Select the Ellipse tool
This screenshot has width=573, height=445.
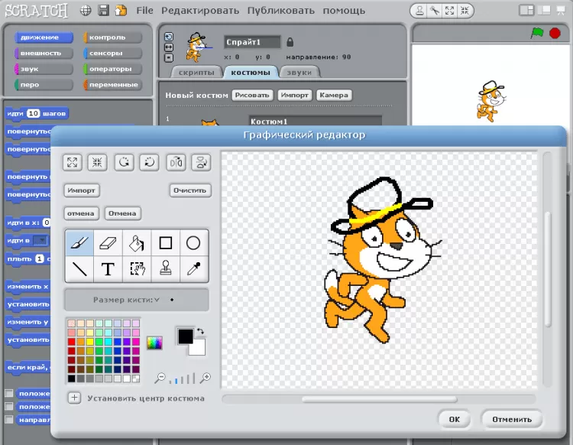click(x=194, y=243)
